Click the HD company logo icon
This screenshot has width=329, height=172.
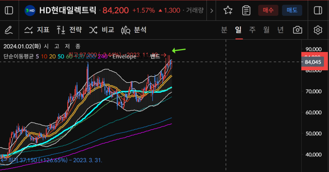point(30,10)
